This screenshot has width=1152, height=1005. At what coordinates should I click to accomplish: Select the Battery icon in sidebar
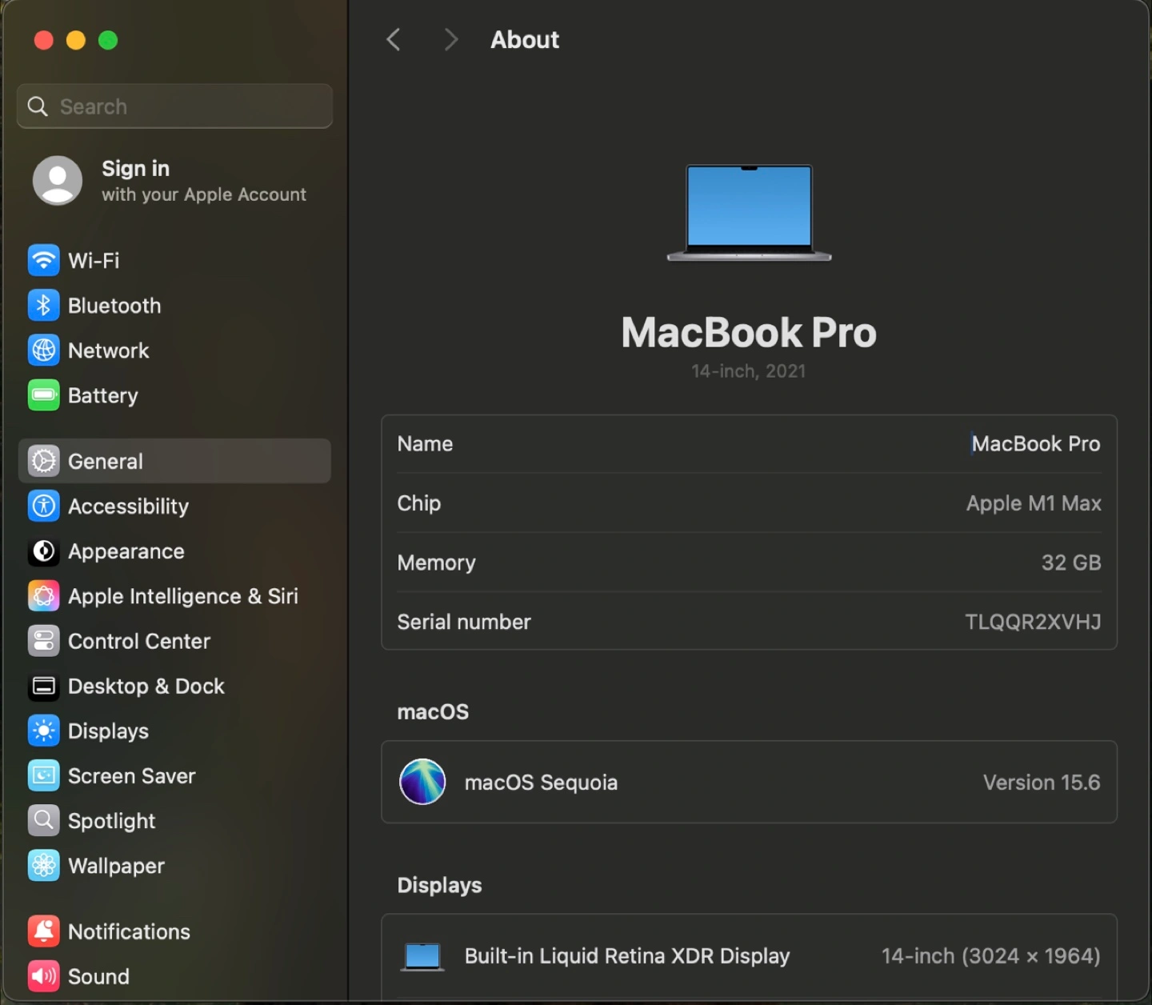coord(43,395)
